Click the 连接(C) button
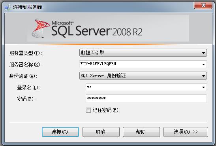 point(60,132)
